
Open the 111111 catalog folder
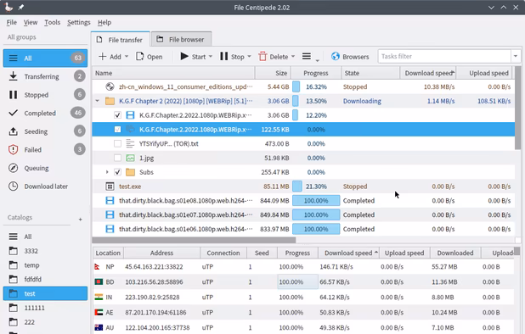45,308
